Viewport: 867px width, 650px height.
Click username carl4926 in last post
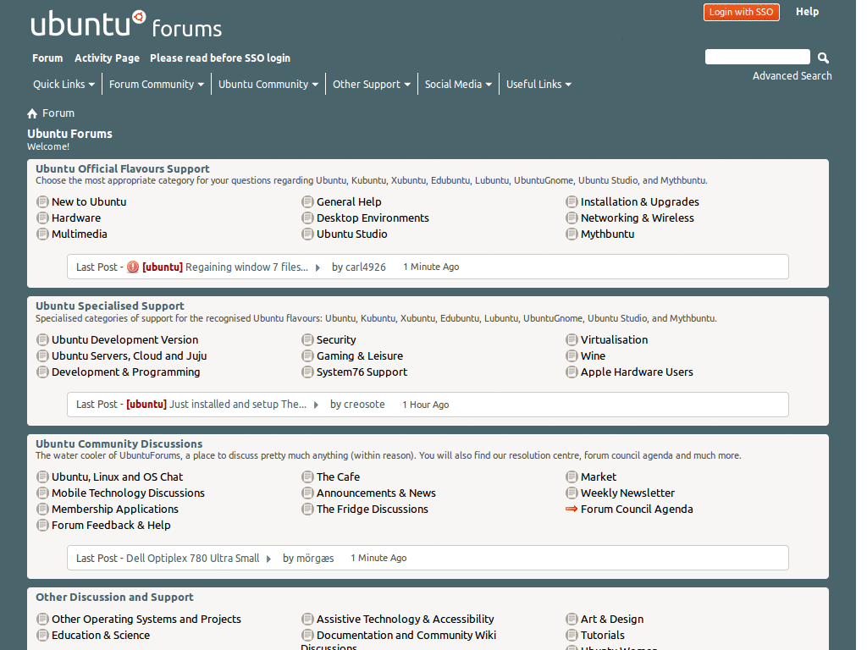(366, 267)
